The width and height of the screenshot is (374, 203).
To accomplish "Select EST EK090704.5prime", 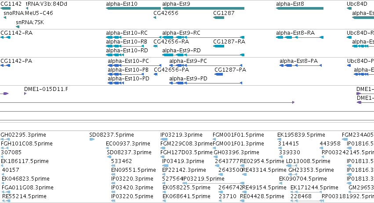I will click(x=281, y=183).
